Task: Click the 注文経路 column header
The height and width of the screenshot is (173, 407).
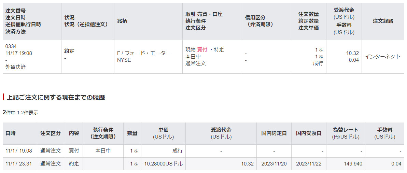Action: click(383, 21)
